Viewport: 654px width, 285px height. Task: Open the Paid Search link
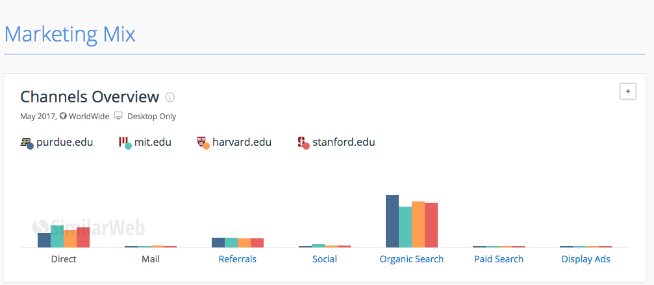coord(499,259)
